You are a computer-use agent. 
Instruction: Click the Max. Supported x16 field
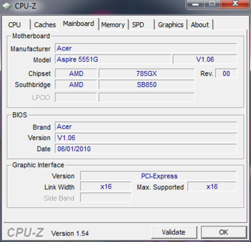coord(212,187)
